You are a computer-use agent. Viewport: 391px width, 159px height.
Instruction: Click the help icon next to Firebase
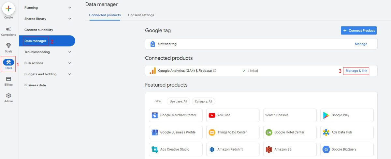(x=215, y=71)
